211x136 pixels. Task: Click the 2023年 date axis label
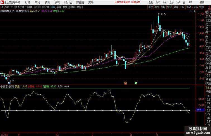coord(4,135)
